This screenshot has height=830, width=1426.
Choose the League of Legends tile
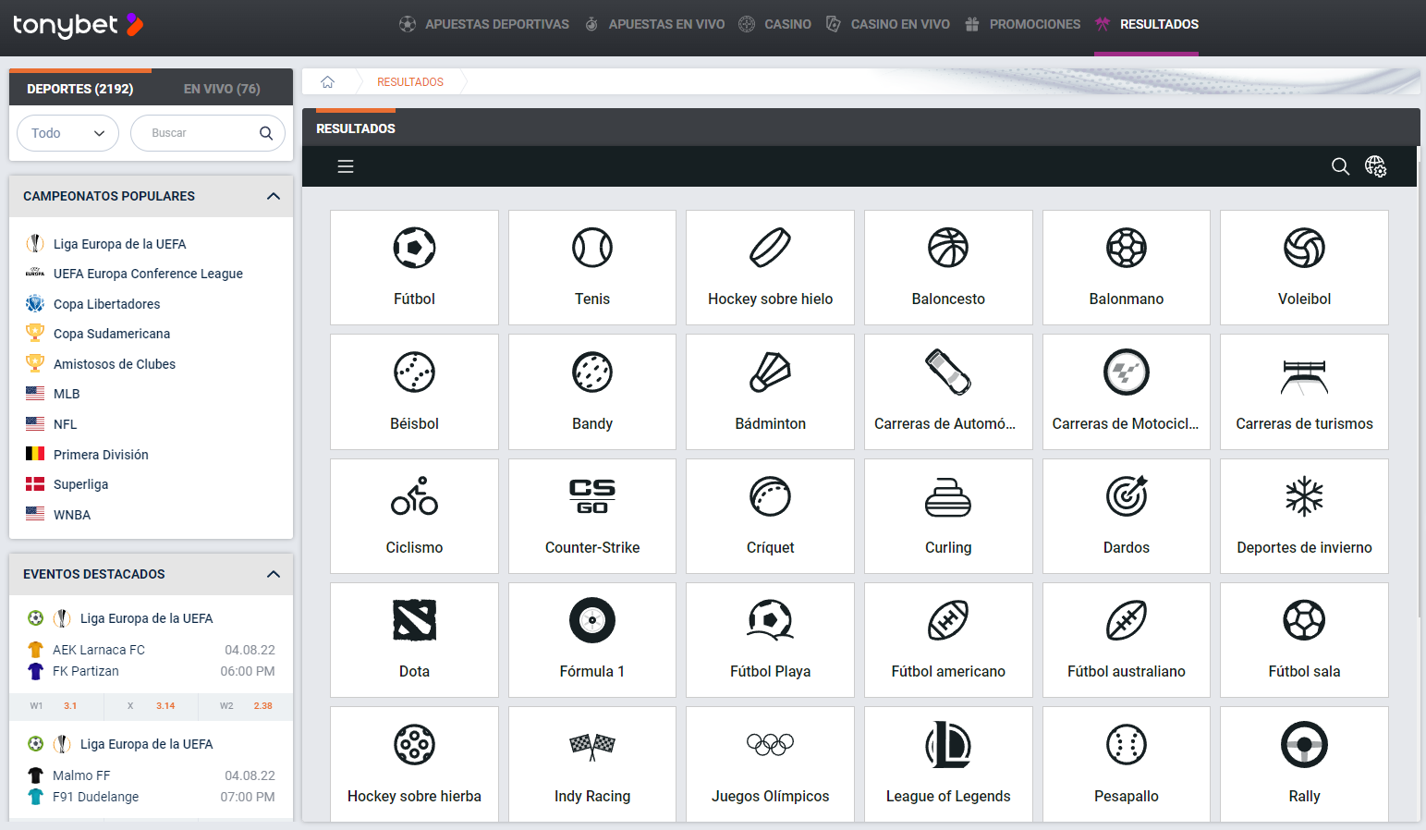(948, 764)
